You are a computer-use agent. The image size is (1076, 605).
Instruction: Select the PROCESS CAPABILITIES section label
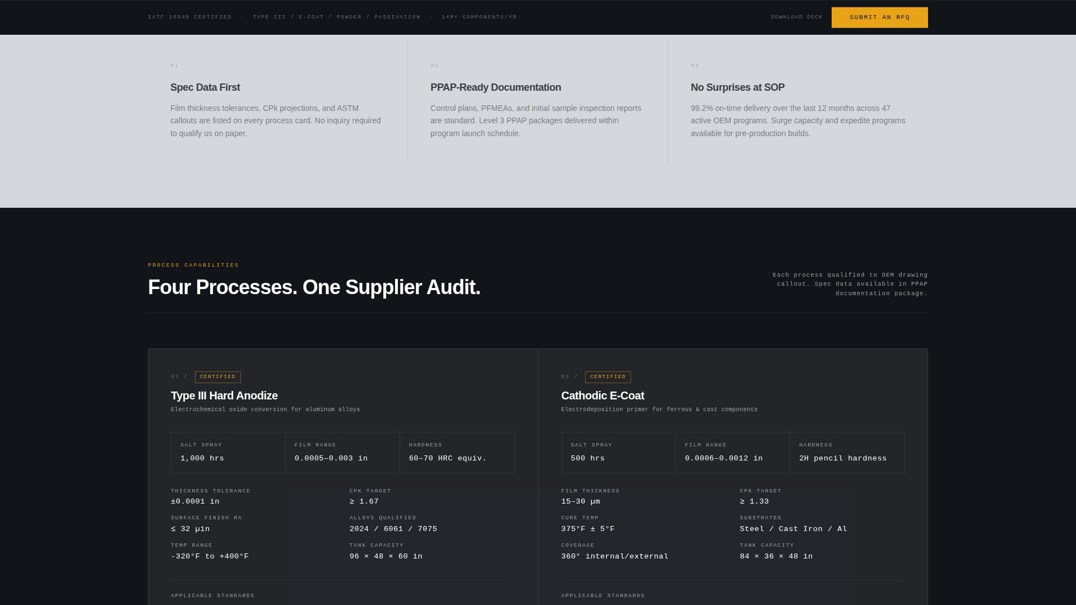click(193, 265)
